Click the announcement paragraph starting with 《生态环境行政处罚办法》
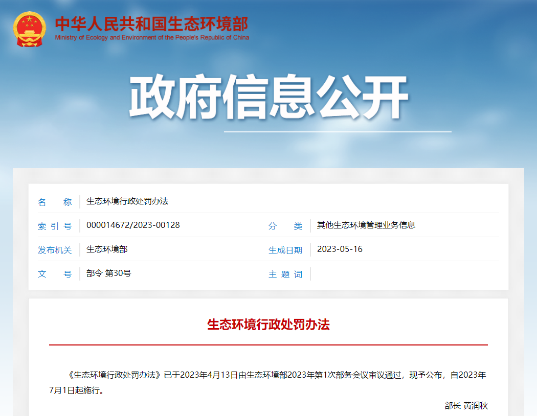This screenshot has width=537, height=416. pos(268,382)
